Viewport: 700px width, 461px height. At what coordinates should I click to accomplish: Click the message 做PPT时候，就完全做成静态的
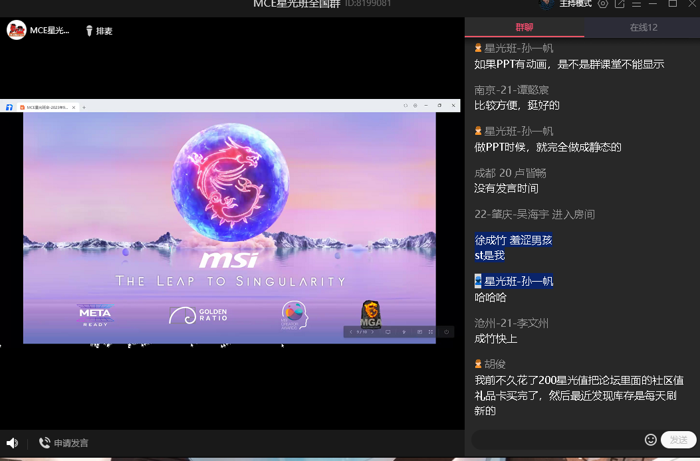point(548,147)
